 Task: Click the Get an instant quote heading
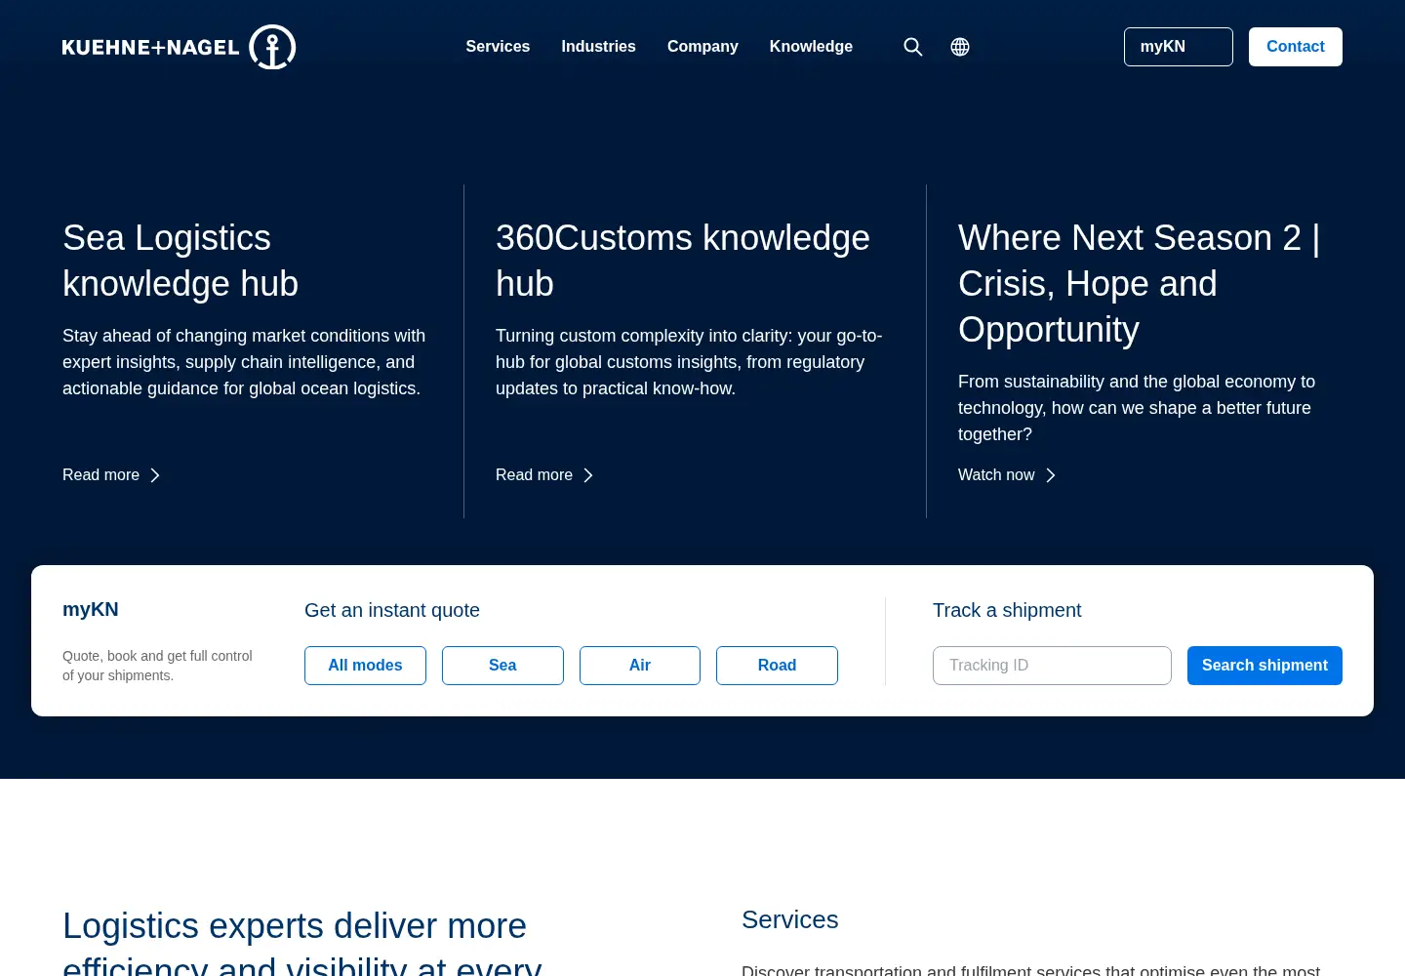392,610
